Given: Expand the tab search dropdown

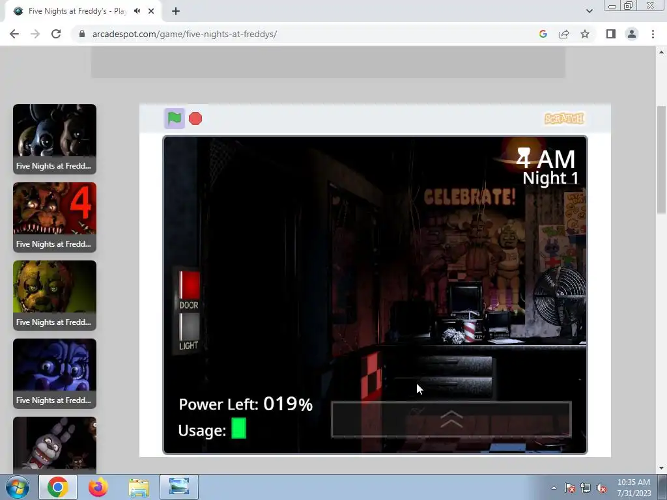Looking at the screenshot, I should point(589,11).
